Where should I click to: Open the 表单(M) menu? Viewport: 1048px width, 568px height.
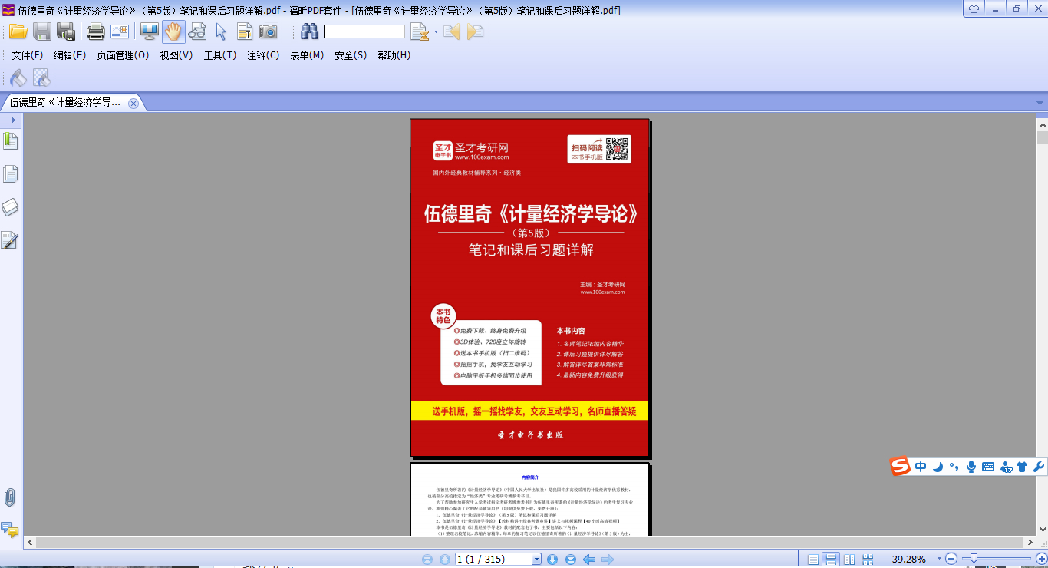pyautogui.click(x=307, y=55)
